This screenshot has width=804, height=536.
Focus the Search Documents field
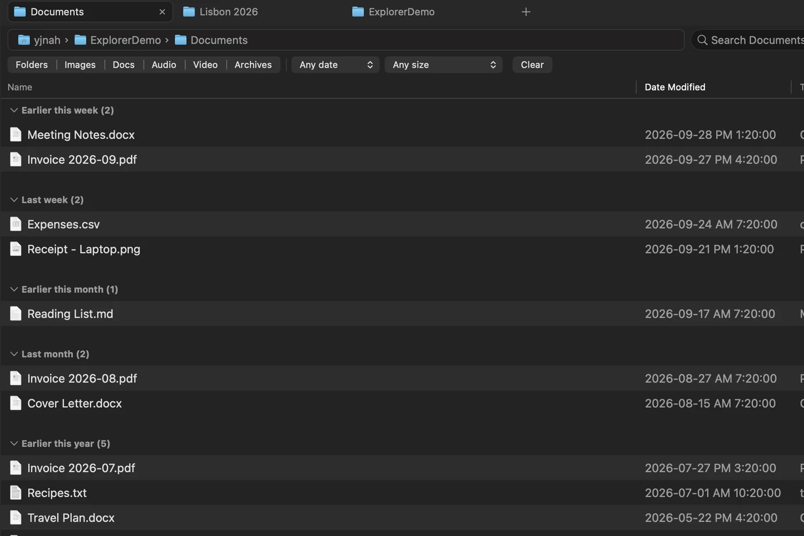click(x=749, y=40)
